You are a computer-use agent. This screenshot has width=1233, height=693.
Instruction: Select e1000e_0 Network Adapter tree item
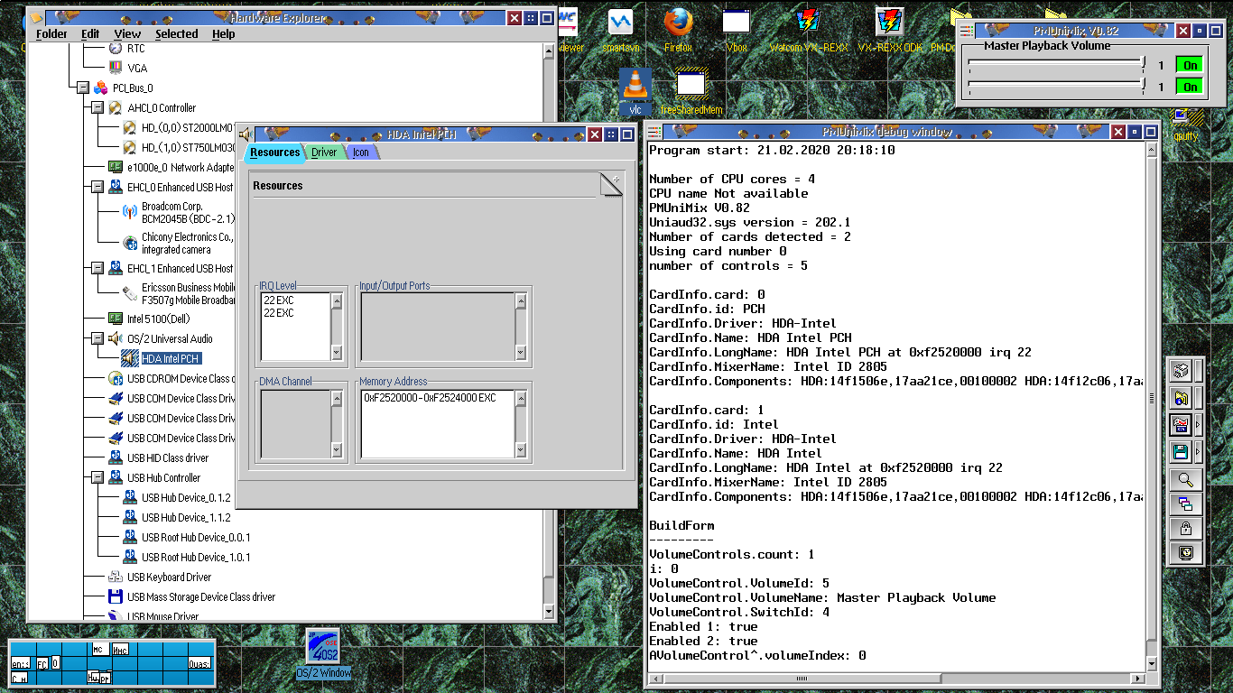171,167
